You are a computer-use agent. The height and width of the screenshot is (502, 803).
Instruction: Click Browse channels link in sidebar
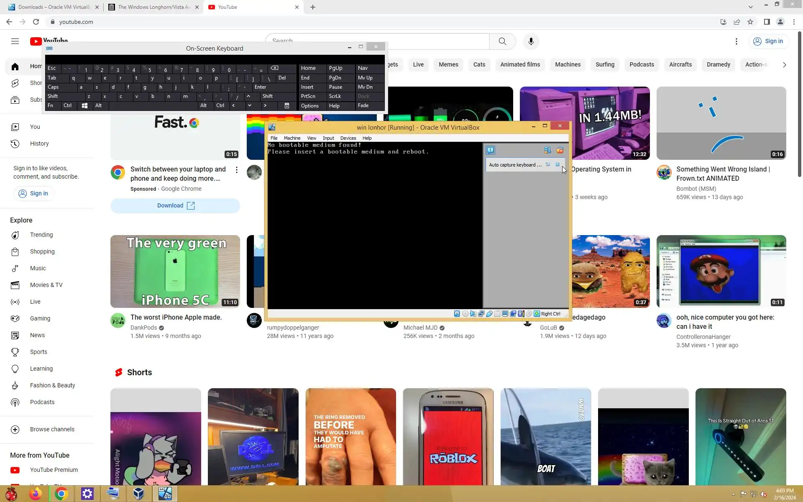pos(52,429)
